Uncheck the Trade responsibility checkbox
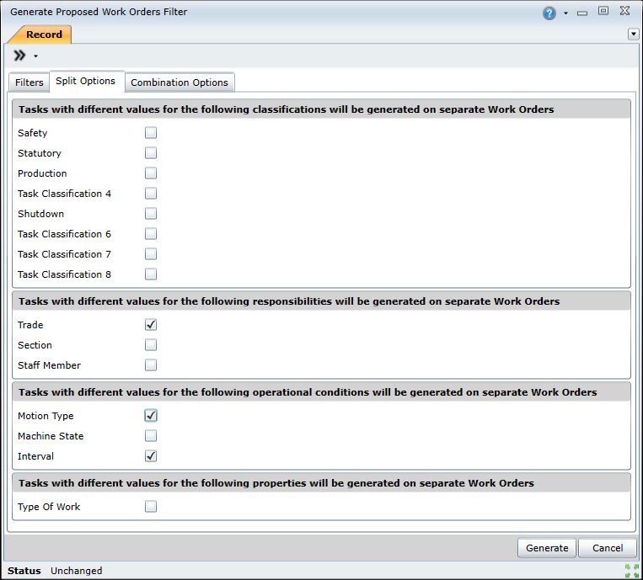This screenshot has width=643, height=580. tap(151, 325)
